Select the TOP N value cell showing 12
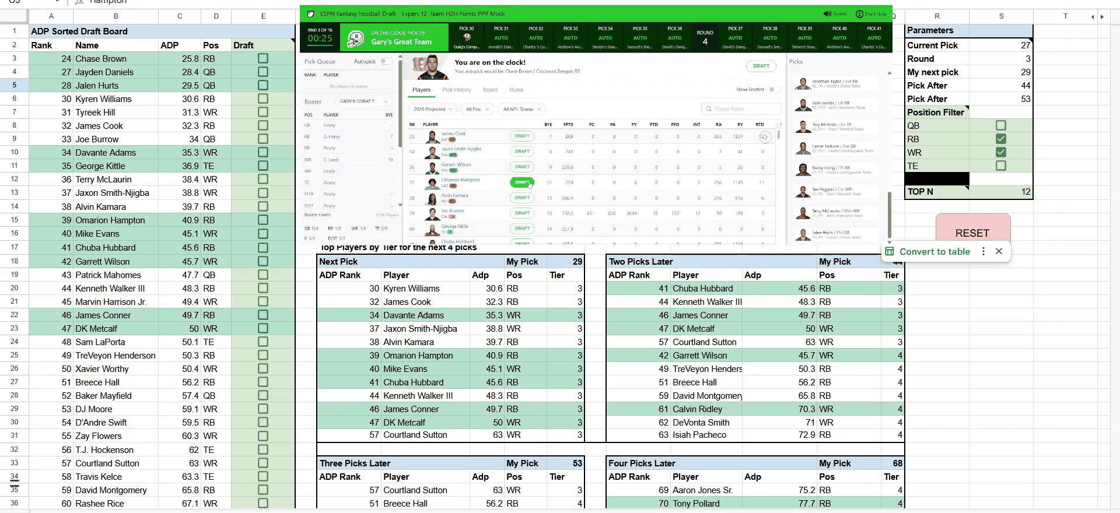 (x=1001, y=192)
